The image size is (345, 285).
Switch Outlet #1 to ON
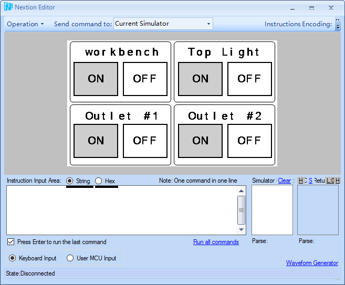coord(96,141)
